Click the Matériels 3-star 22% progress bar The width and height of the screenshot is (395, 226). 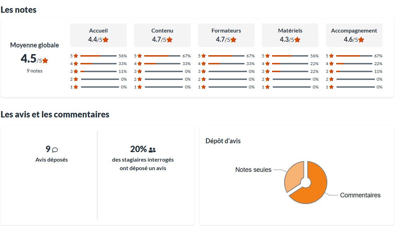click(290, 71)
